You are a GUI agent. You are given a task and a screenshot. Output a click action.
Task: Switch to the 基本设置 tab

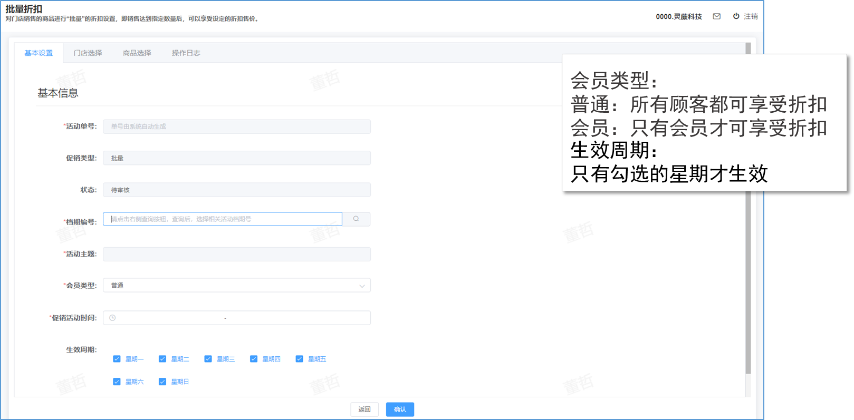(x=39, y=53)
